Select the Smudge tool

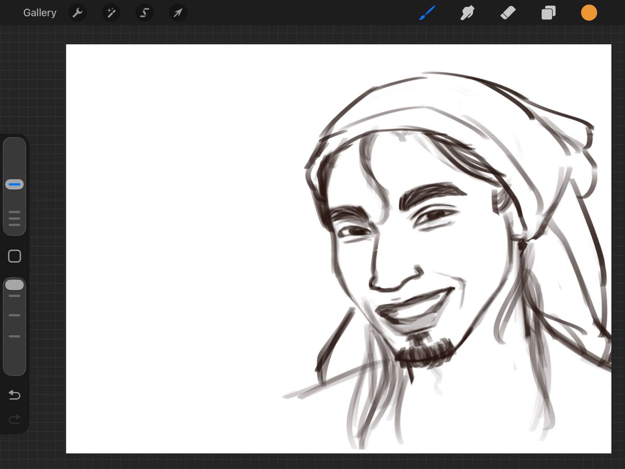(x=467, y=13)
